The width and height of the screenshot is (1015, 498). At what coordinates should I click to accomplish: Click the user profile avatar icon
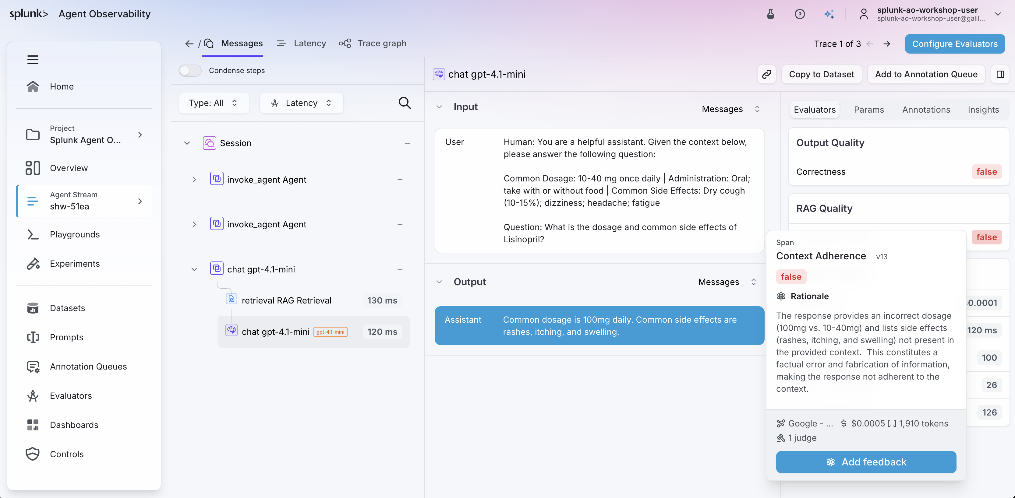click(x=864, y=14)
